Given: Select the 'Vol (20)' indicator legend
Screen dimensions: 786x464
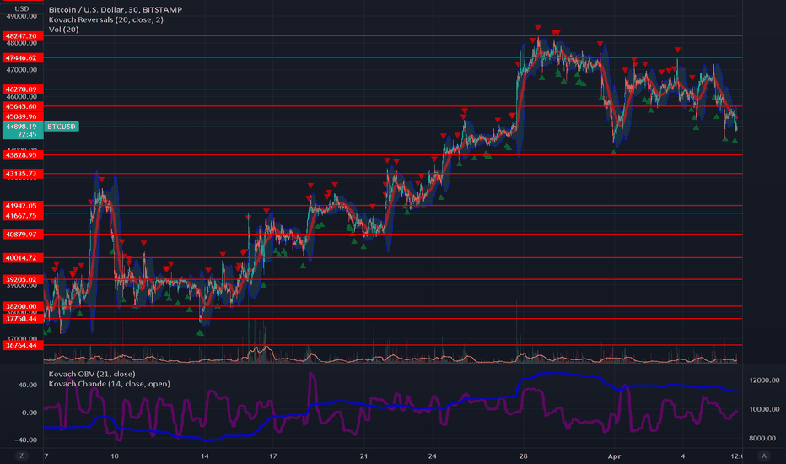Looking at the screenshot, I should click(63, 29).
